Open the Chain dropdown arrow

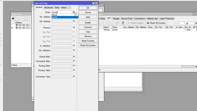(74, 12)
